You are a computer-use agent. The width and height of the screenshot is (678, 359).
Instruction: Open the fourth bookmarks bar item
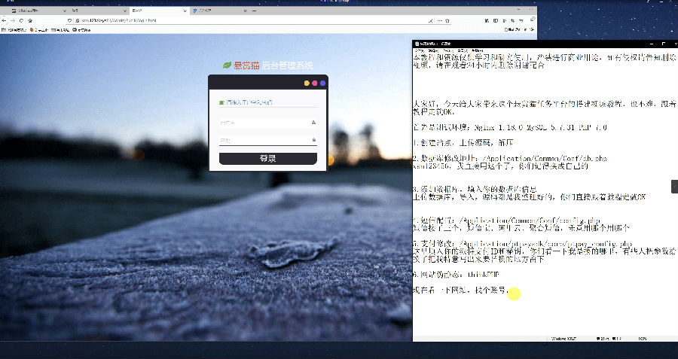[81, 30]
